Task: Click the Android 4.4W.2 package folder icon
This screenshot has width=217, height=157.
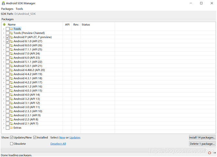Action: click(11, 70)
